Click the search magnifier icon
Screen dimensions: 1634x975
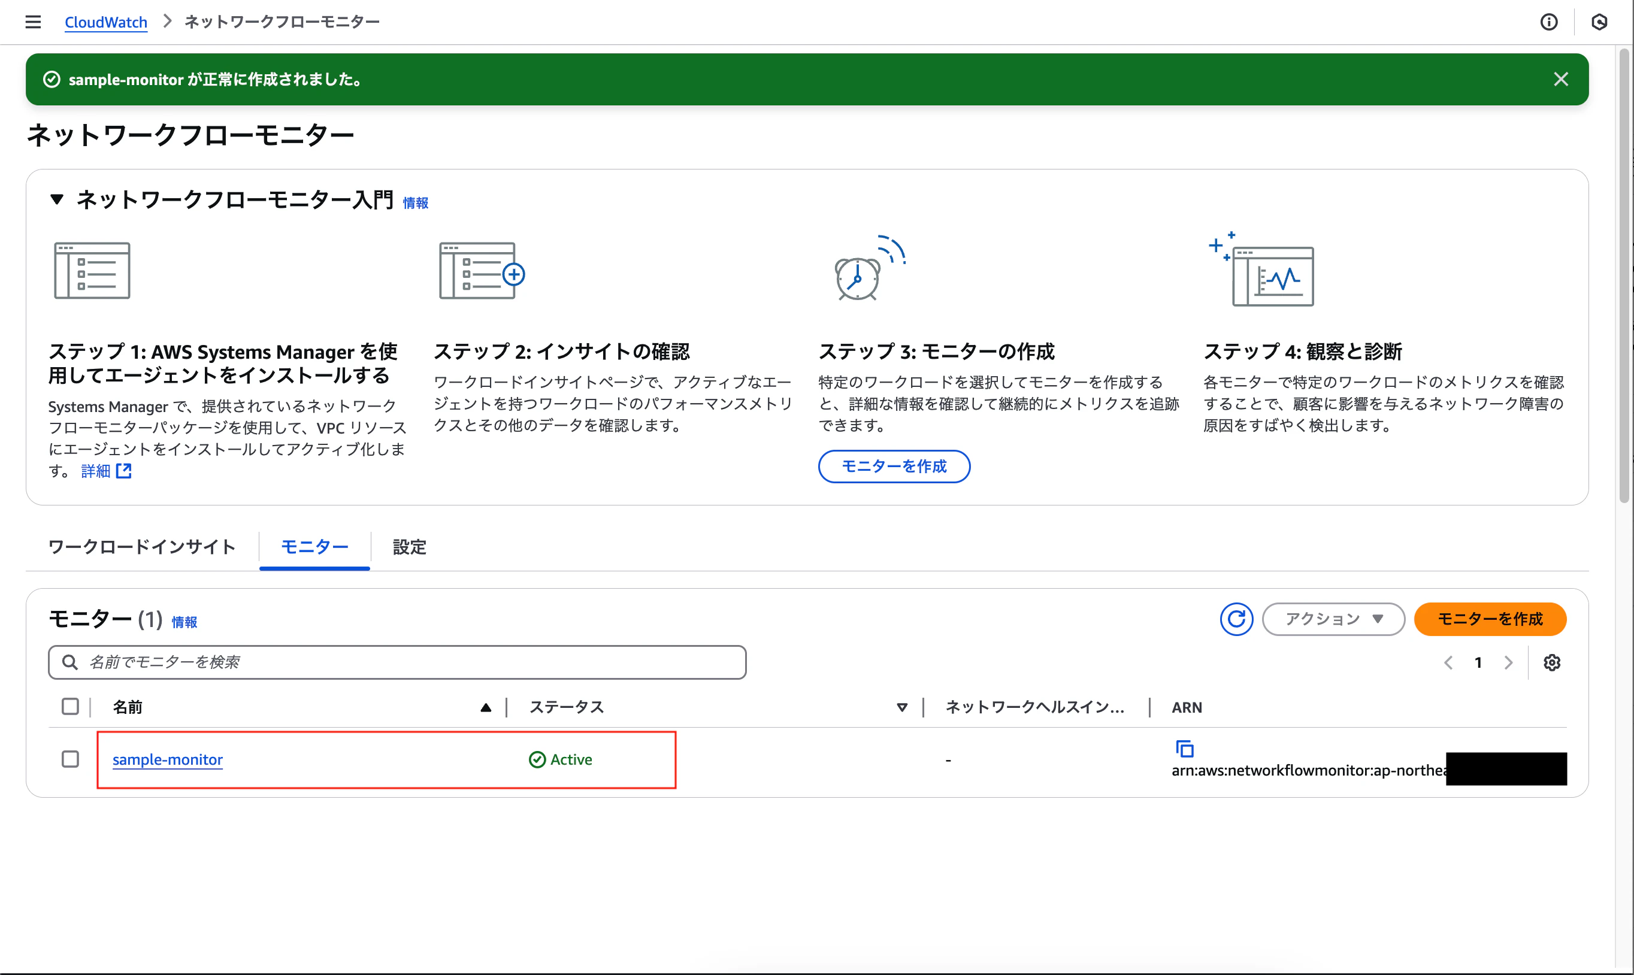point(69,662)
